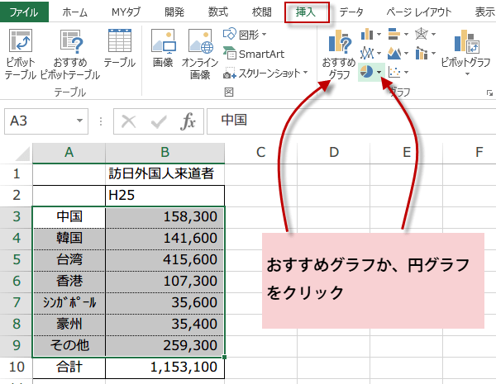Click cell with 香港
Viewport: 496px width, 384px height.
[x=69, y=282]
